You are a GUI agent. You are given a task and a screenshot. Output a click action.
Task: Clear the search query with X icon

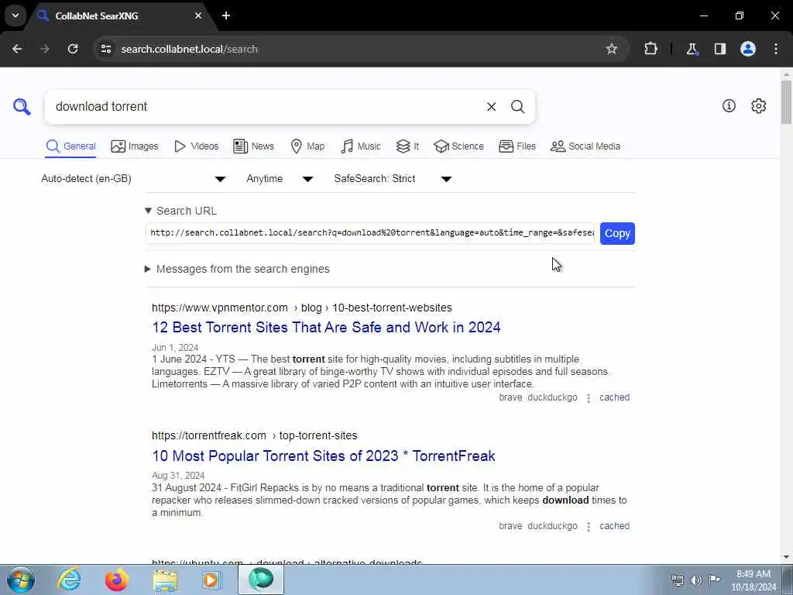point(491,107)
